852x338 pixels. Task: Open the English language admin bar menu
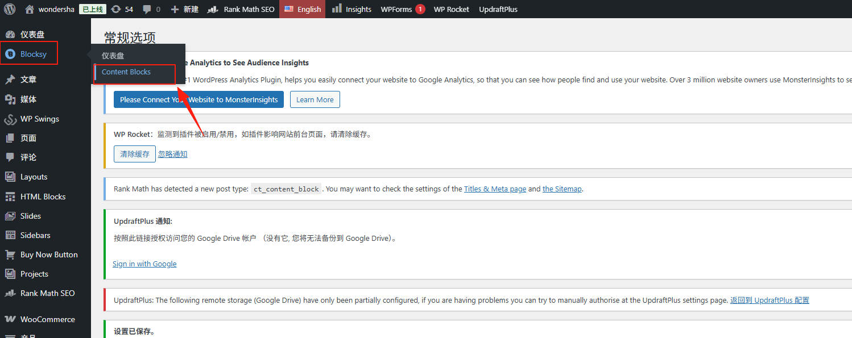click(x=302, y=9)
